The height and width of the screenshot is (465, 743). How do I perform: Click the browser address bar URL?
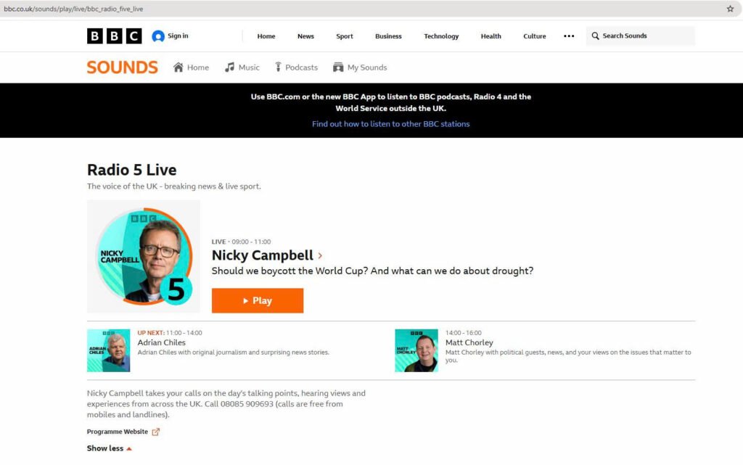[x=73, y=9]
